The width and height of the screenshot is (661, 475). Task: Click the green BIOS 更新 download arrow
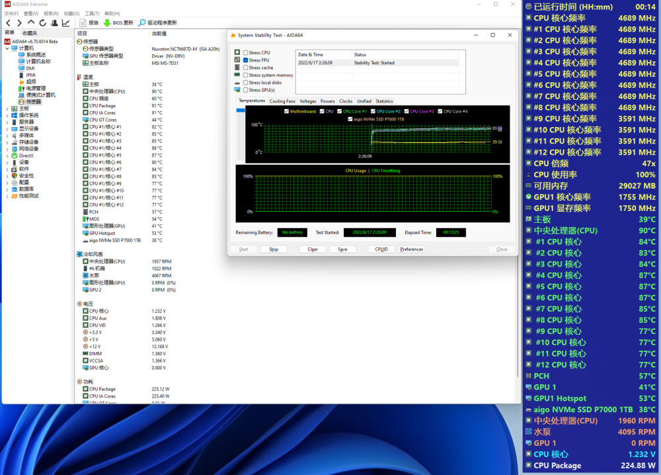(106, 22)
